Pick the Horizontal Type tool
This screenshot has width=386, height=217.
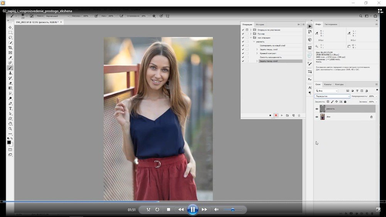click(x=10, y=108)
